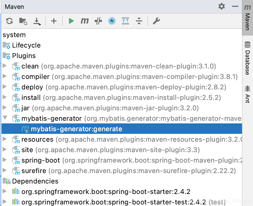Select deploy plugin row text
This screenshot has height=206, width=253.
(124, 87)
